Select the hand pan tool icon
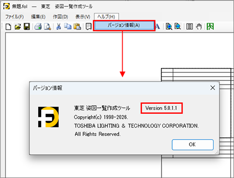 199,27
